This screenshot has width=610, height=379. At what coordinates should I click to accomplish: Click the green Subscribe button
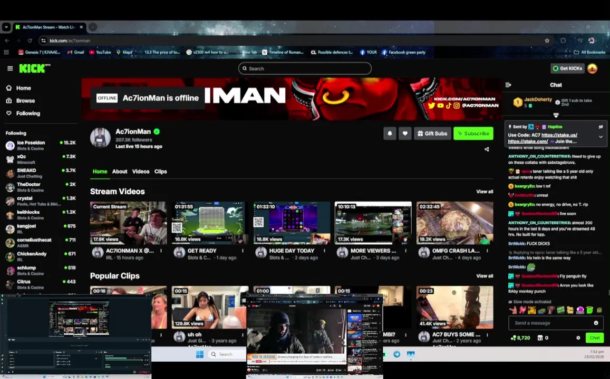click(473, 133)
